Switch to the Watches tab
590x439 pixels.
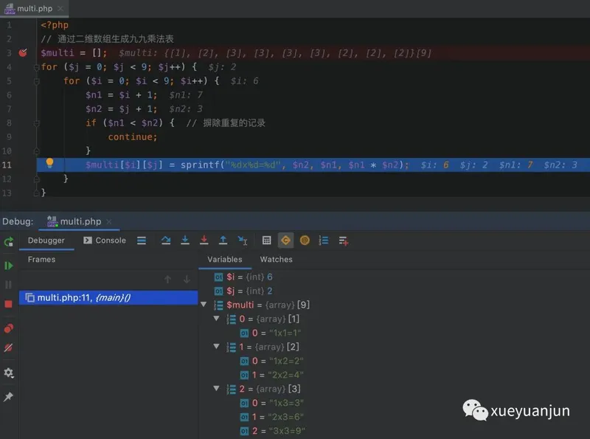[276, 260]
